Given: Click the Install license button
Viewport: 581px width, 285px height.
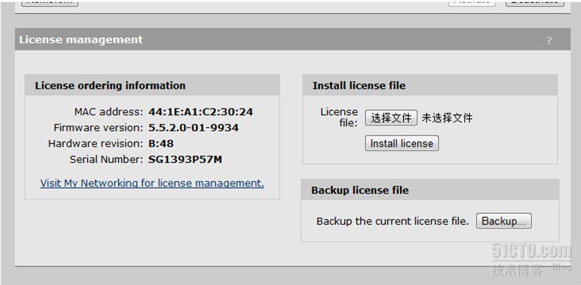Looking at the screenshot, I should click(401, 143).
